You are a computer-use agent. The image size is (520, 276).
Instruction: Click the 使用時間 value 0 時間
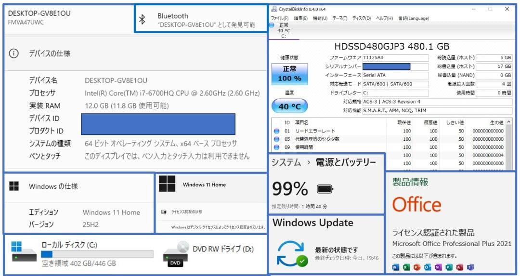[494, 93]
